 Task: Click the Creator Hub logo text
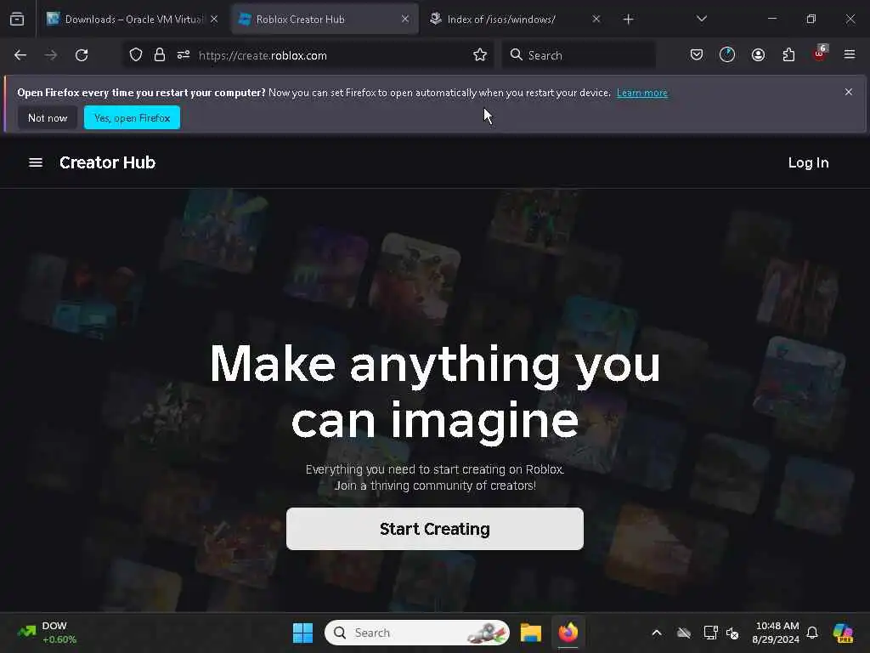pos(107,162)
